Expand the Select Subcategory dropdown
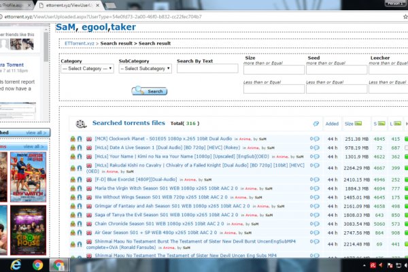This screenshot has width=408, height=272. coord(144,69)
